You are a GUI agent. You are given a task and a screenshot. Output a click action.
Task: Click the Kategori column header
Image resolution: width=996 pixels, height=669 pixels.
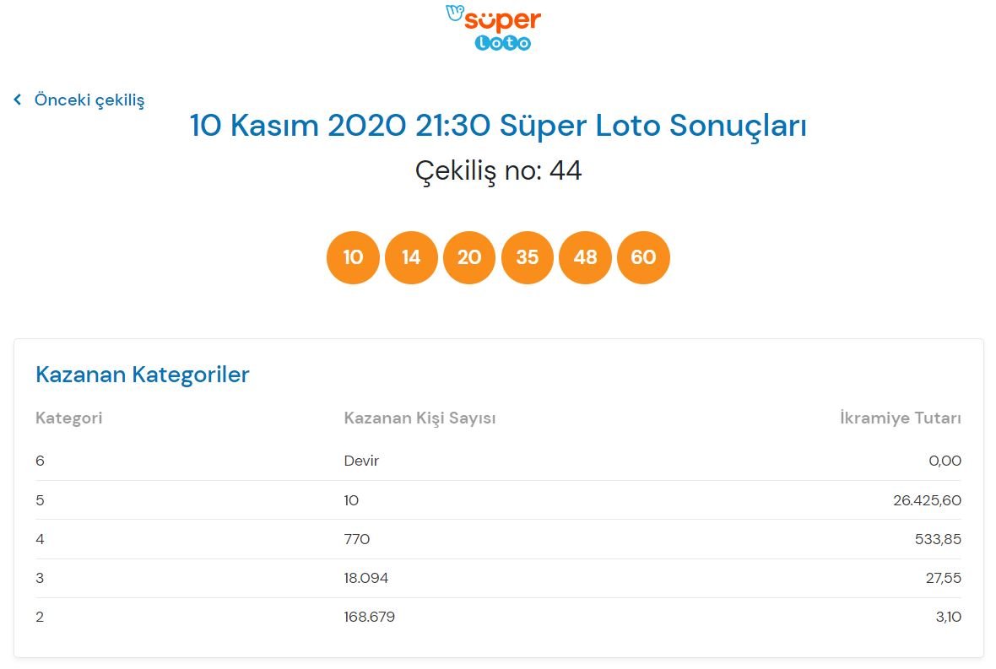[x=68, y=418]
